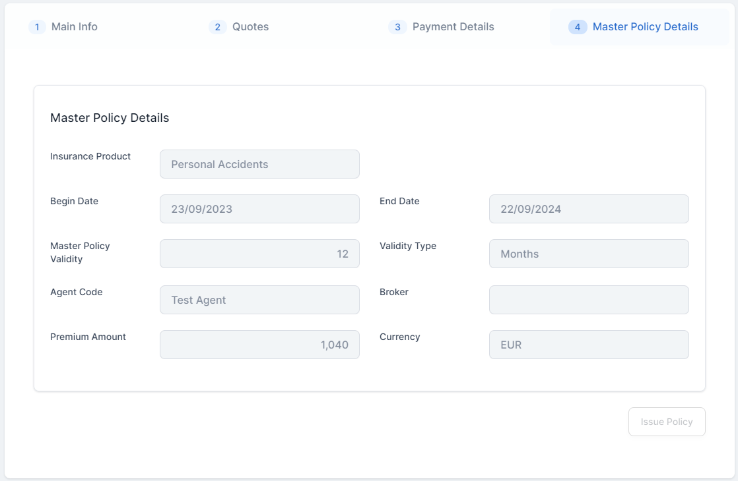Open the Currency field showing EUR
The width and height of the screenshot is (738, 481).
point(589,345)
